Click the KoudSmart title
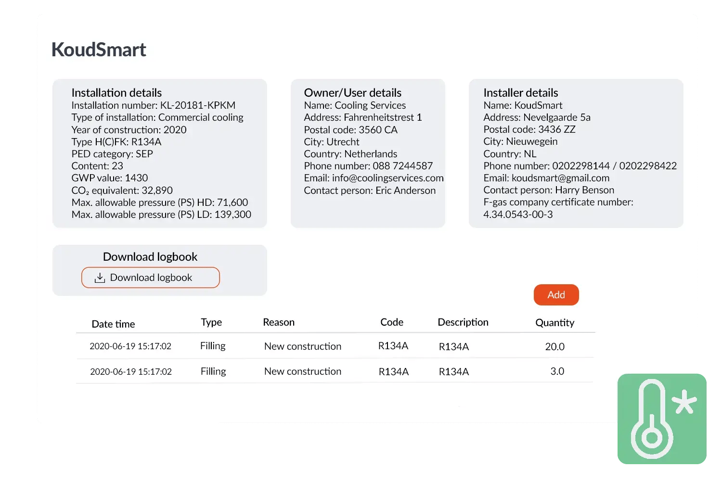Image resolution: width=722 pixels, height=481 pixels. (x=99, y=50)
